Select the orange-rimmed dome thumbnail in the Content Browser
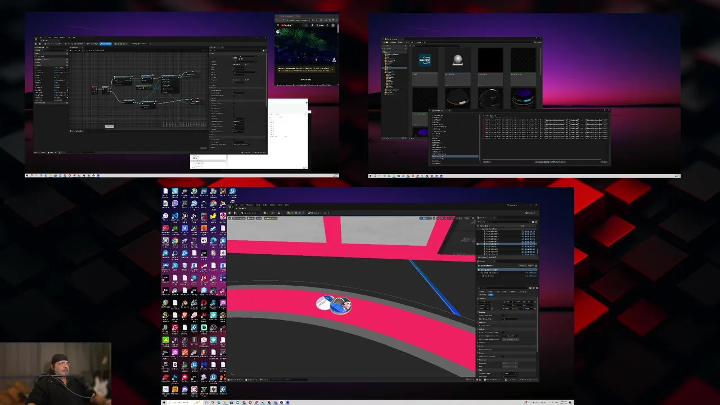720x405 pixels. [458, 98]
